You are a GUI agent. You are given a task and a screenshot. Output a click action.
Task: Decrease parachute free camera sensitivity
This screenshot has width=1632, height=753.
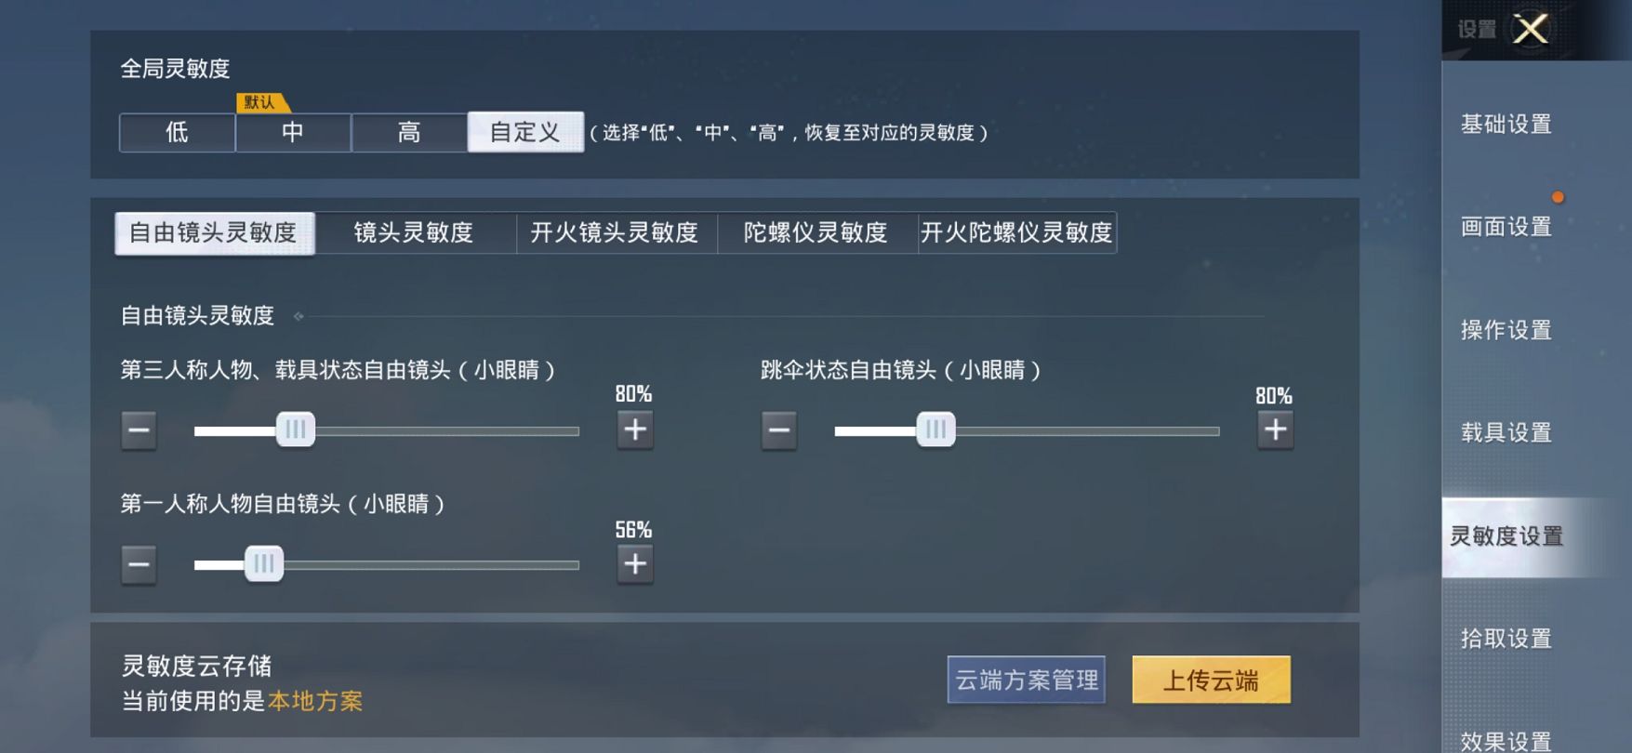point(779,430)
